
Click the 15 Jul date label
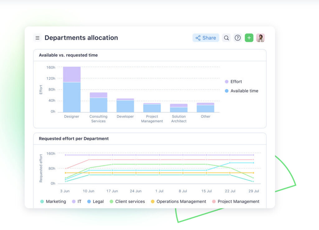(207, 191)
